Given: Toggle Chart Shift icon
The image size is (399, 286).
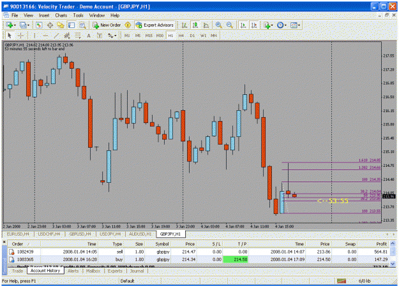Looking at the screenshot, I should coord(254,25).
